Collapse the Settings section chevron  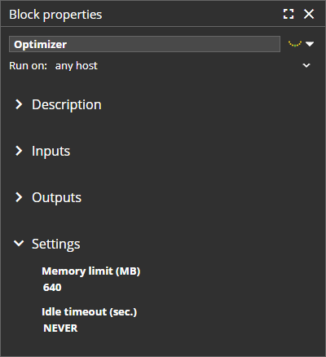19,244
